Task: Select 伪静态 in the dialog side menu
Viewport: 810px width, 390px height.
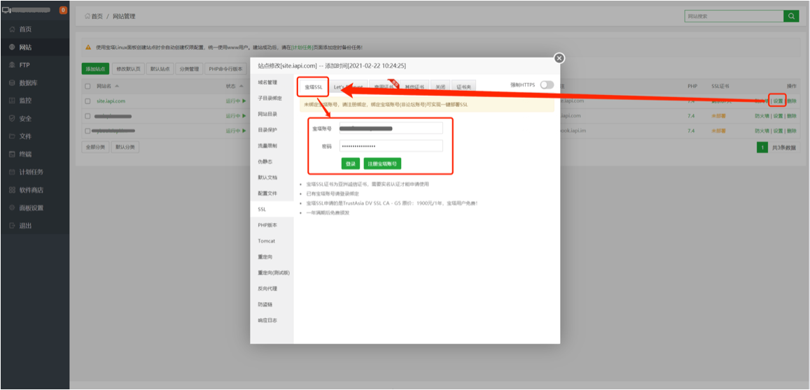Action: 265,161
